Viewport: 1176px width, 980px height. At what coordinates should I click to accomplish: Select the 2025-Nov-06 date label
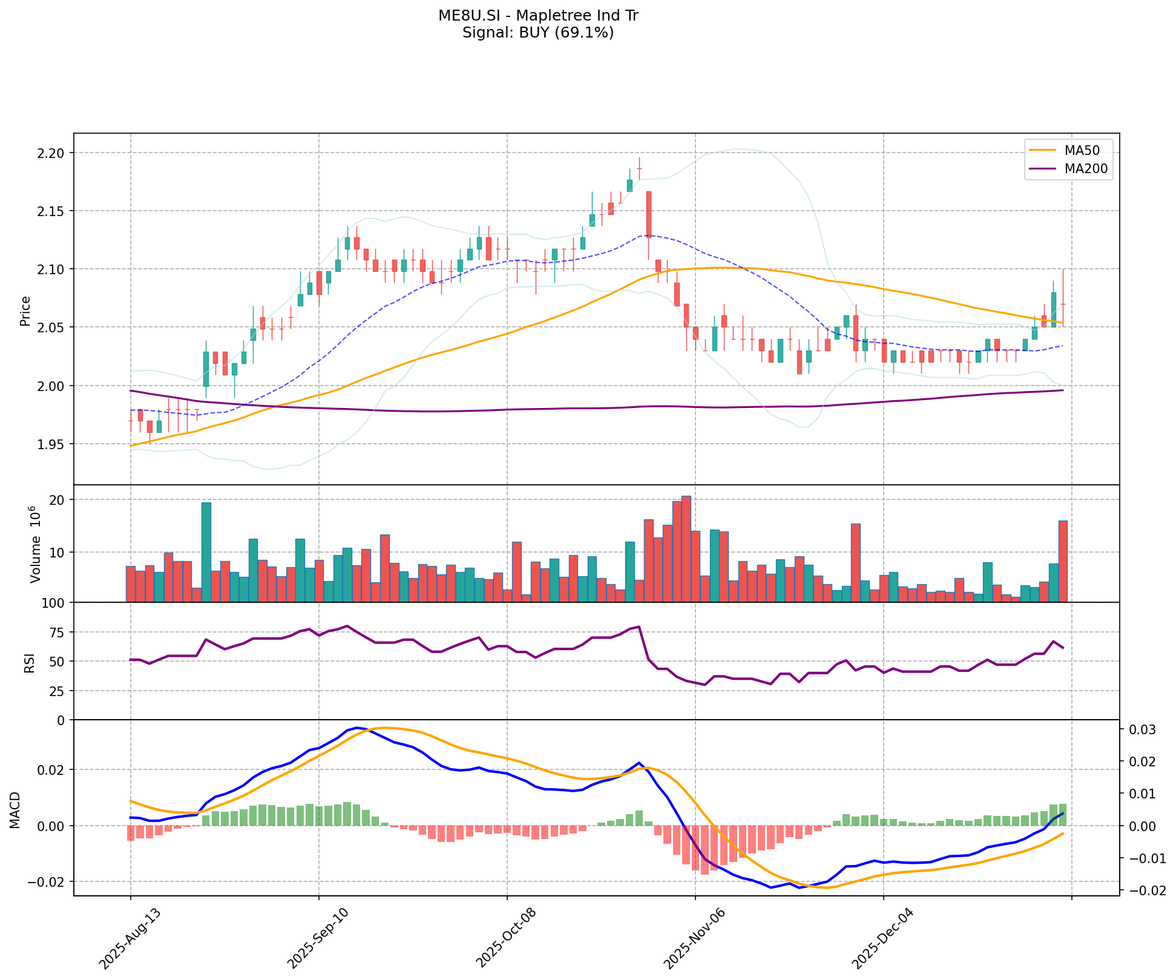click(x=695, y=938)
